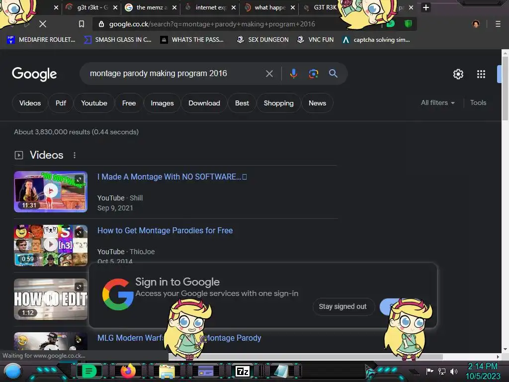Open the browser hamburger menu

click(498, 24)
